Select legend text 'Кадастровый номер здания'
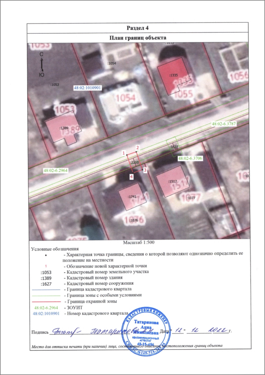The image size is (265, 375). pos(94,278)
